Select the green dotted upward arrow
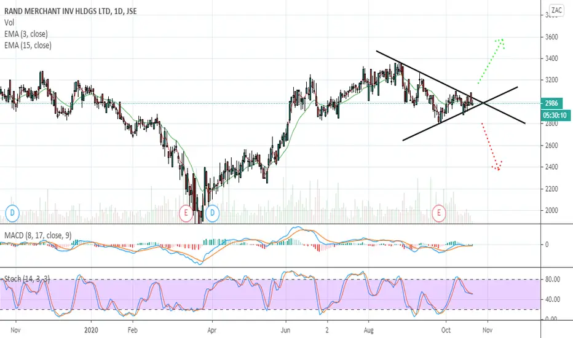The width and height of the screenshot is (573, 338). tap(491, 60)
